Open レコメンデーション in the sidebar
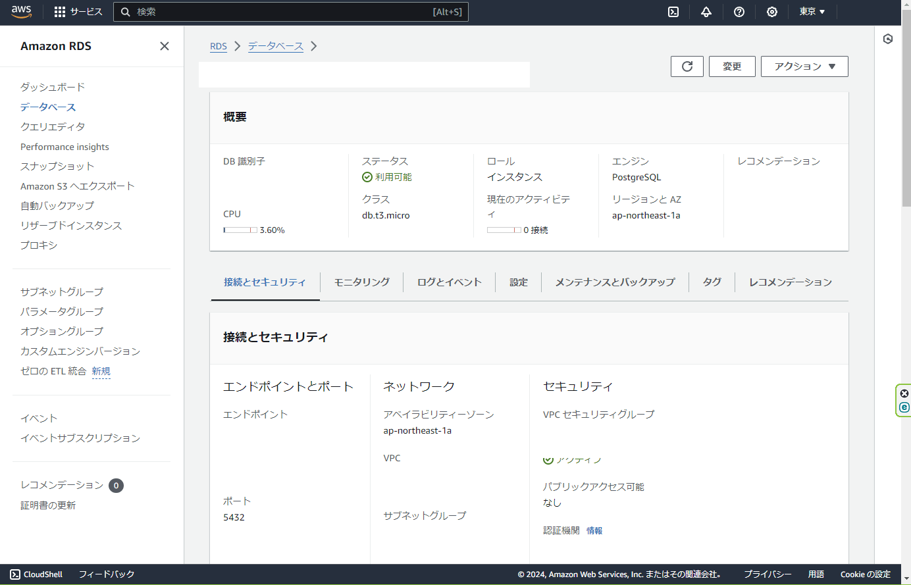Screen dimensions: 911x585 pyautogui.click(x=62, y=485)
